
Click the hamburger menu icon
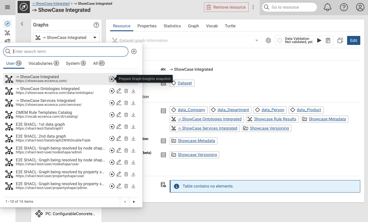click(x=7, y=7)
